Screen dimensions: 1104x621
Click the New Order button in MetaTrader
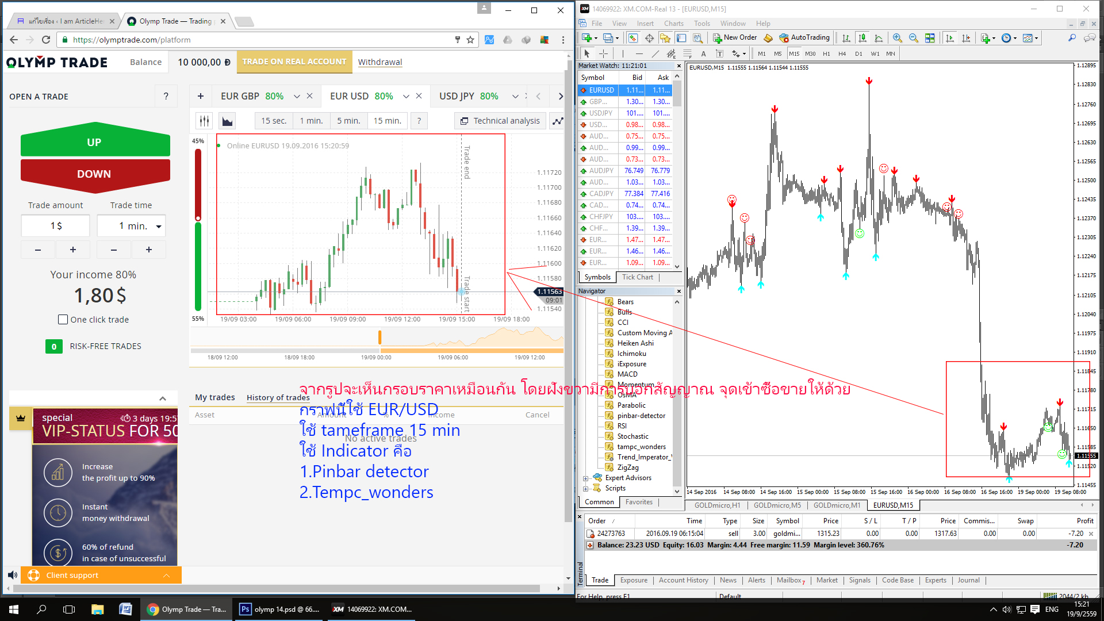click(735, 38)
